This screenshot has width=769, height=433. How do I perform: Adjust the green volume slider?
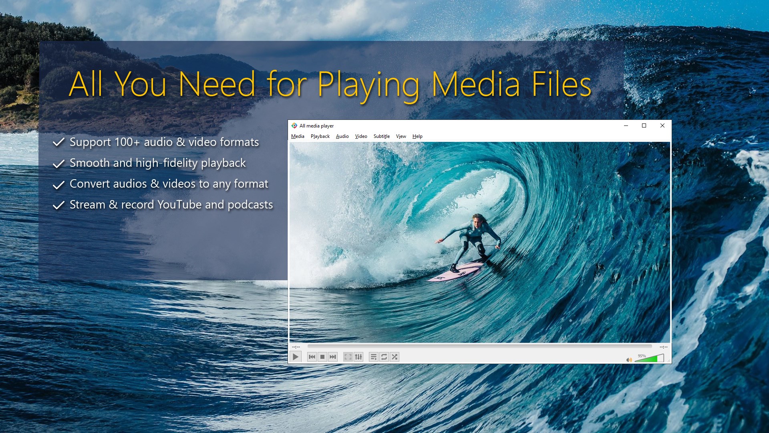pos(649,359)
